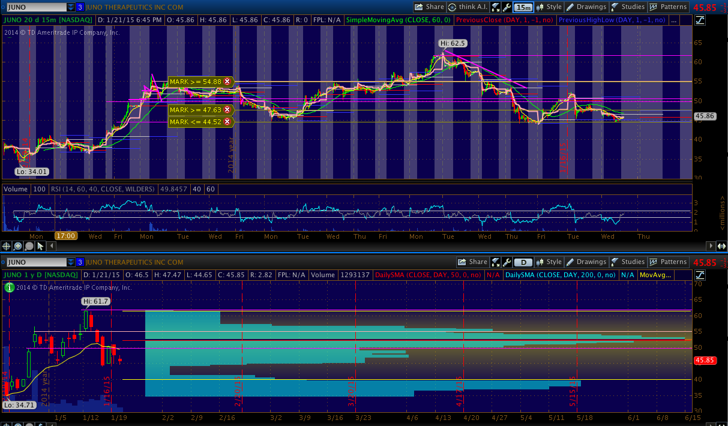728x426 pixels.
Task: Remove the MARK >= 54.88 alert
Action: tap(227, 81)
